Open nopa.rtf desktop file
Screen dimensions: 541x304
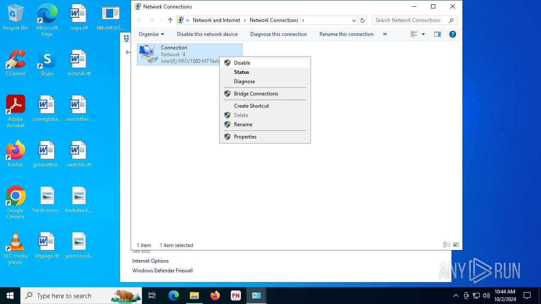[x=79, y=18]
